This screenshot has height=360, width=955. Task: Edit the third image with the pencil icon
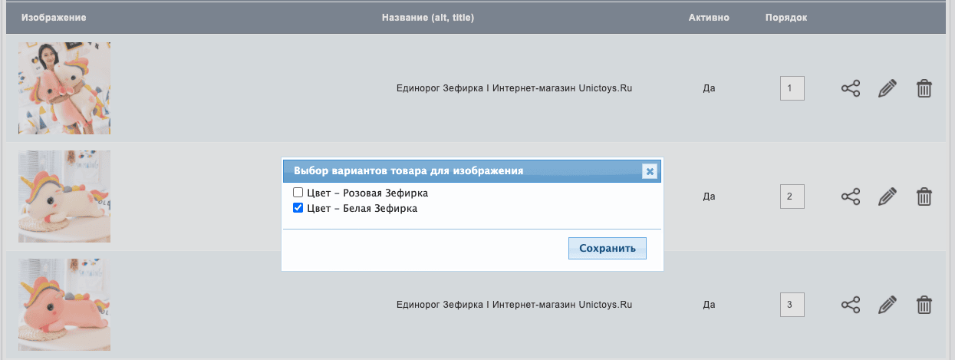point(887,305)
